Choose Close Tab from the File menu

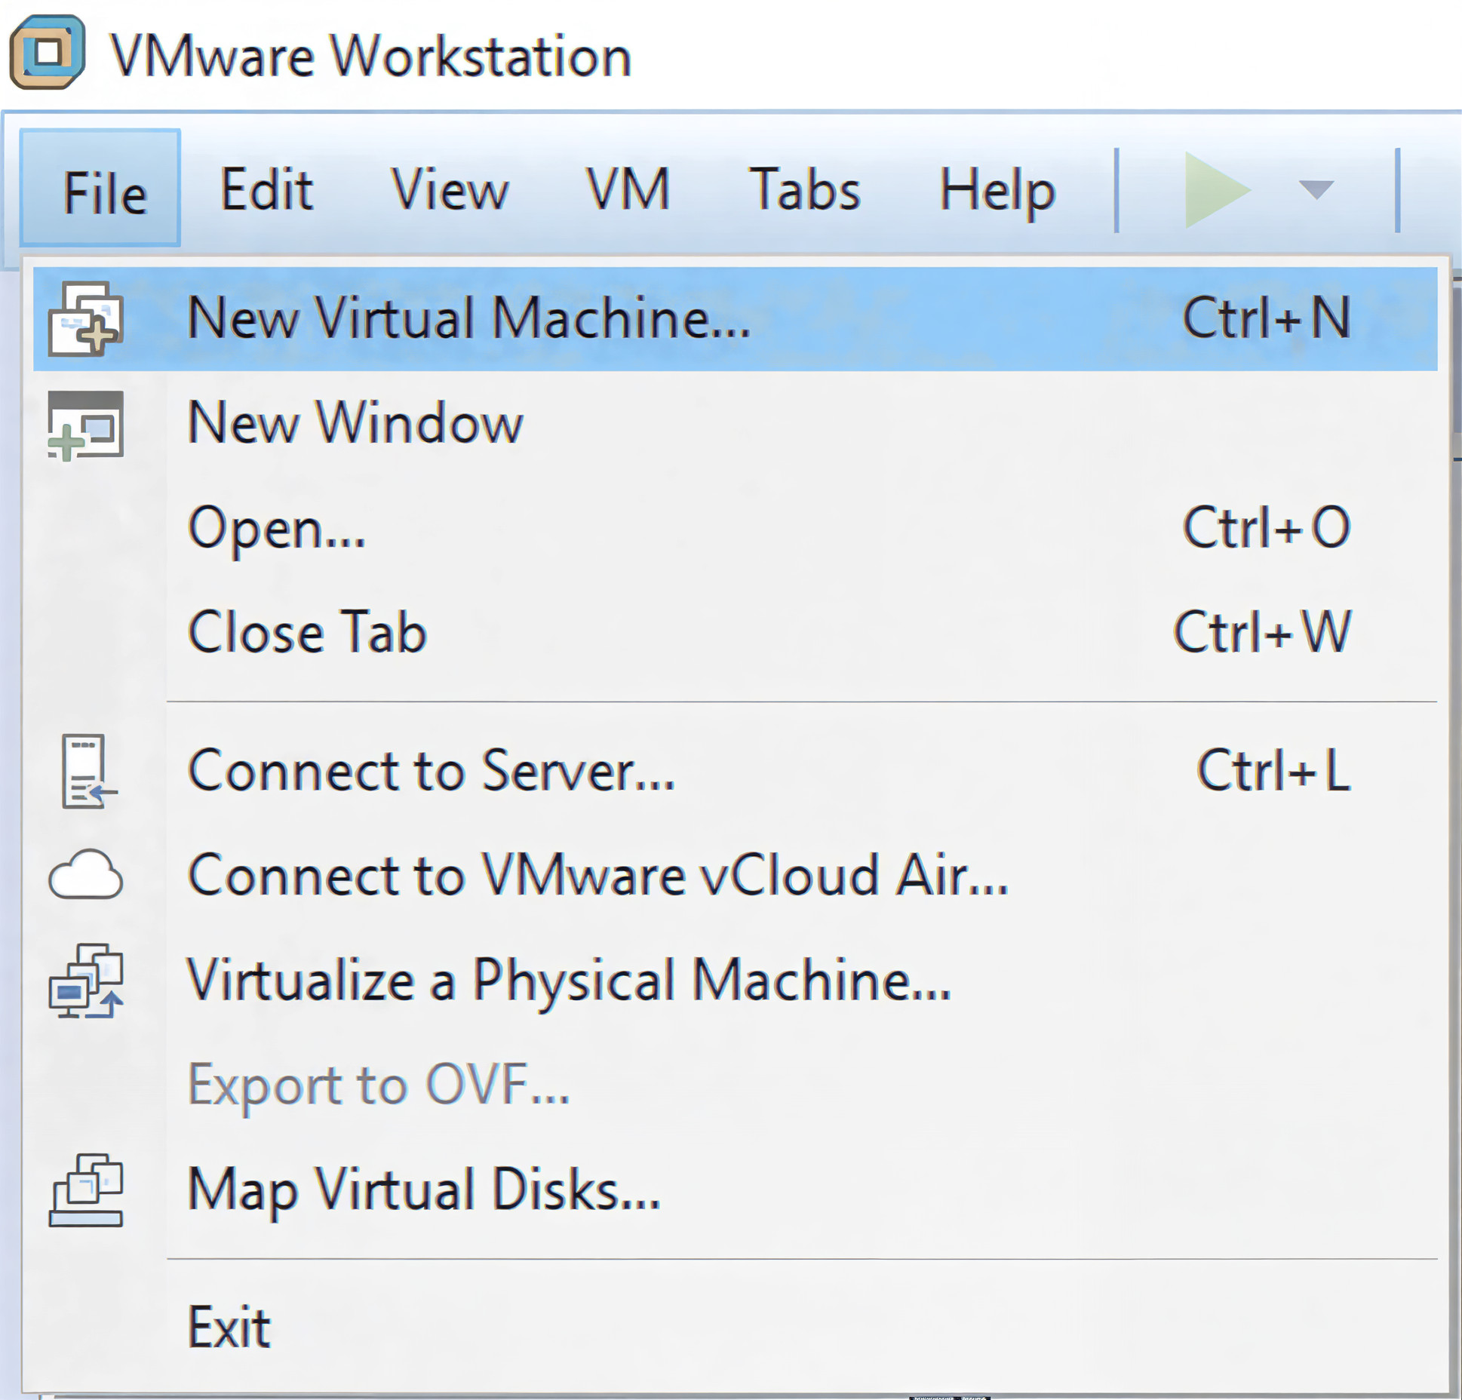(x=306, y=632)
